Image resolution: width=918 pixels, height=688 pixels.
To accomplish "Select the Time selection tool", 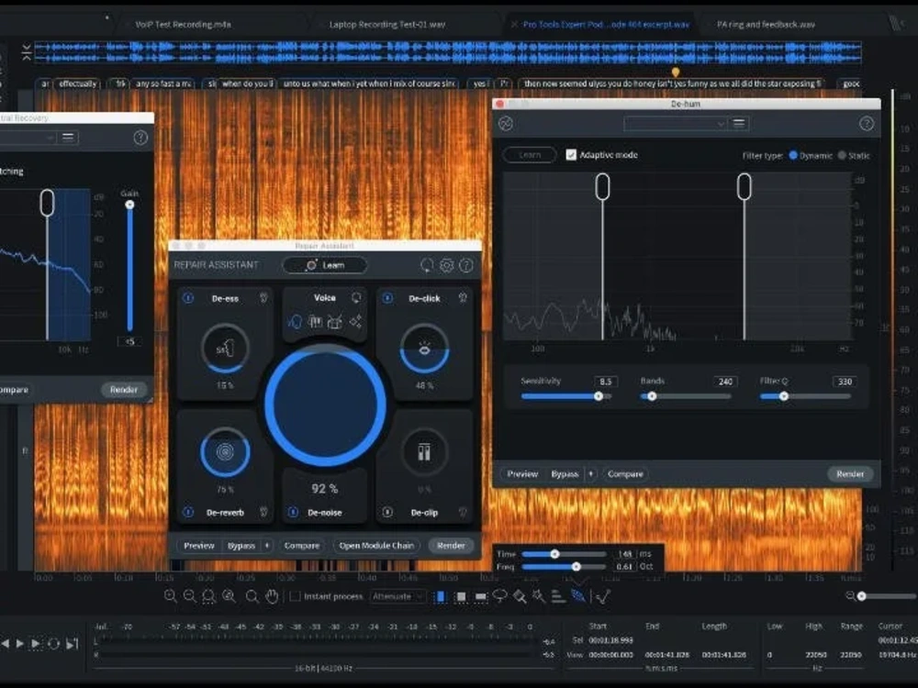I will point(440,596).
